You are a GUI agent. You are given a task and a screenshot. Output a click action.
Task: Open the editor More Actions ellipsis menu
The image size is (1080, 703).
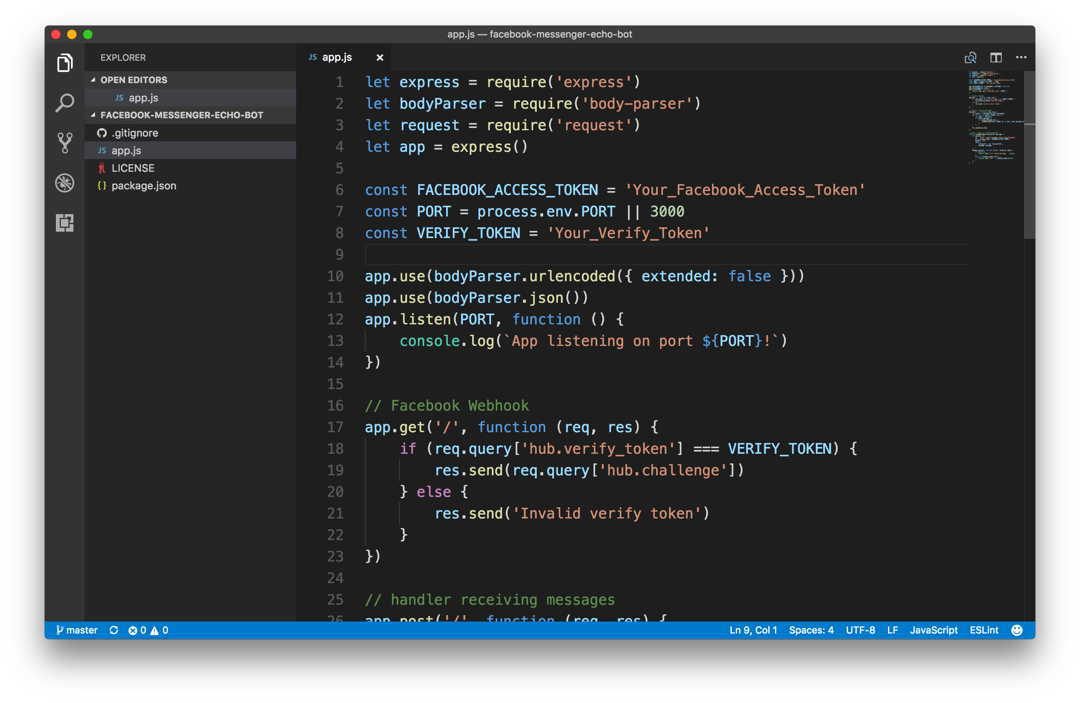(x=1021, y=57)
